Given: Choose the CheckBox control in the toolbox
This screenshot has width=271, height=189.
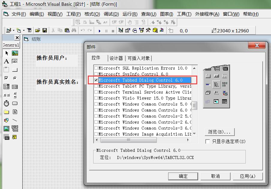Looking at the screenshot, I should [x=6, y=78].
